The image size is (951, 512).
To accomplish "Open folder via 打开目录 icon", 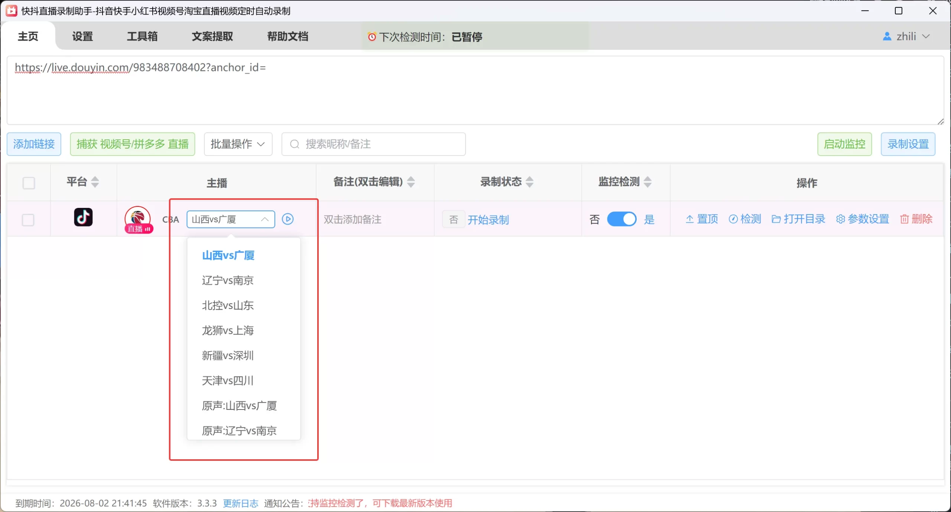I will tap(776, 219).
